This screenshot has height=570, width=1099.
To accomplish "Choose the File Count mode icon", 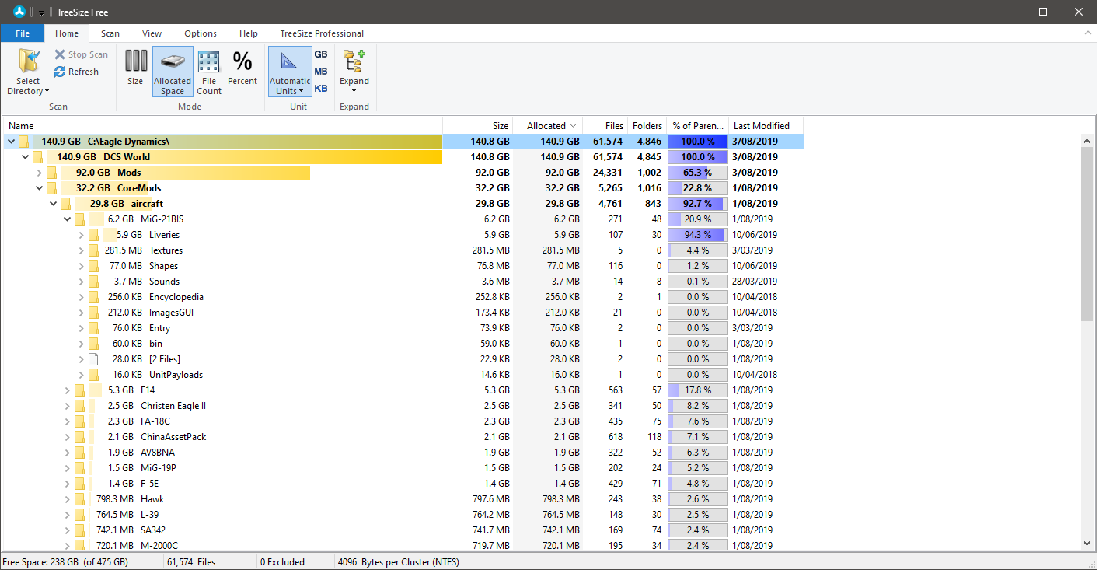I will 209,61.
